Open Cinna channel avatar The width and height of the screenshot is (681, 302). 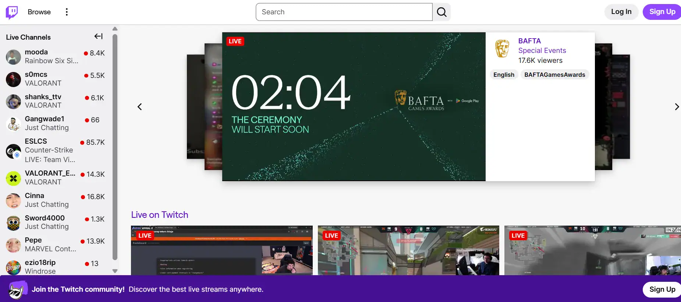[13, 201]
